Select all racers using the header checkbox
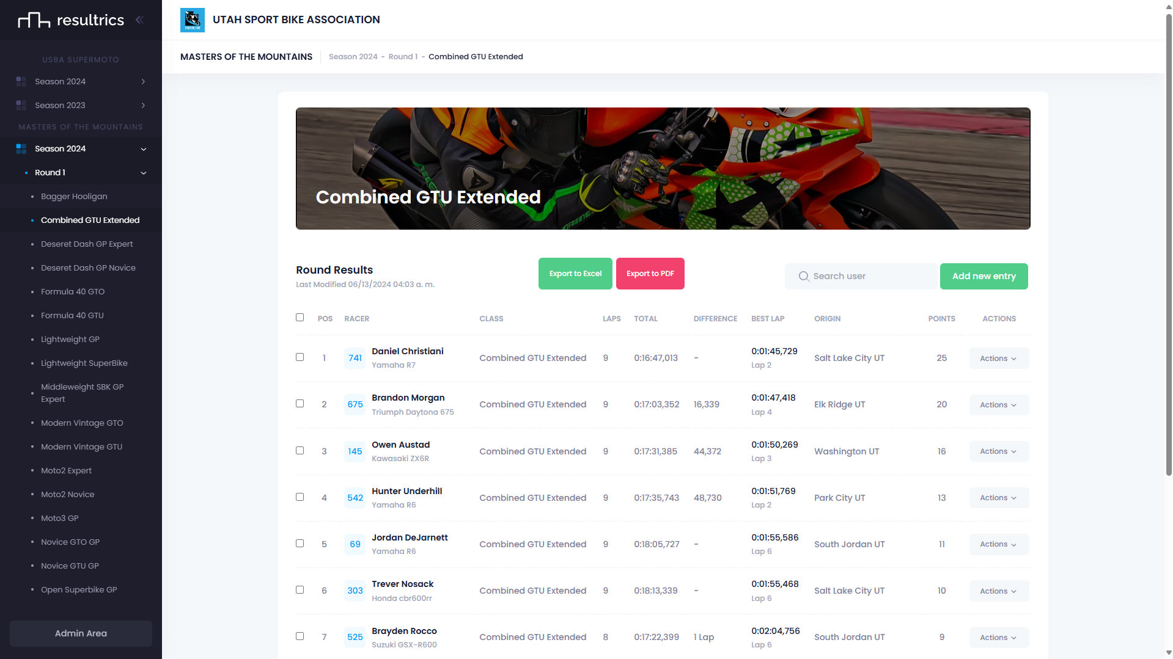 (x=300, y=318)
